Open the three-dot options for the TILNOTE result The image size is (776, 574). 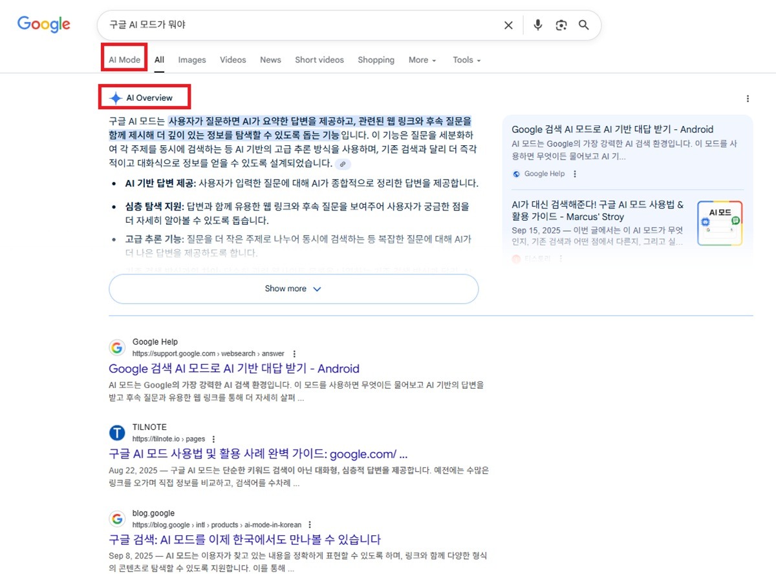(213, 438)
